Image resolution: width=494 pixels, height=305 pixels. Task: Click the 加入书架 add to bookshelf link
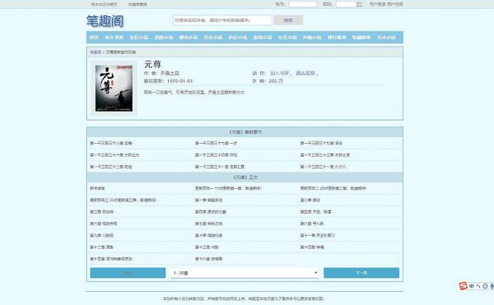(279, 73)
